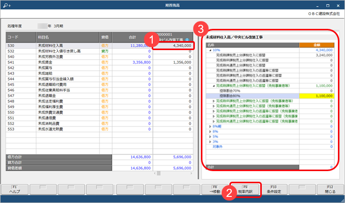
Task: Click the 3,240,000 amount cell
Action: click(317, 55)
